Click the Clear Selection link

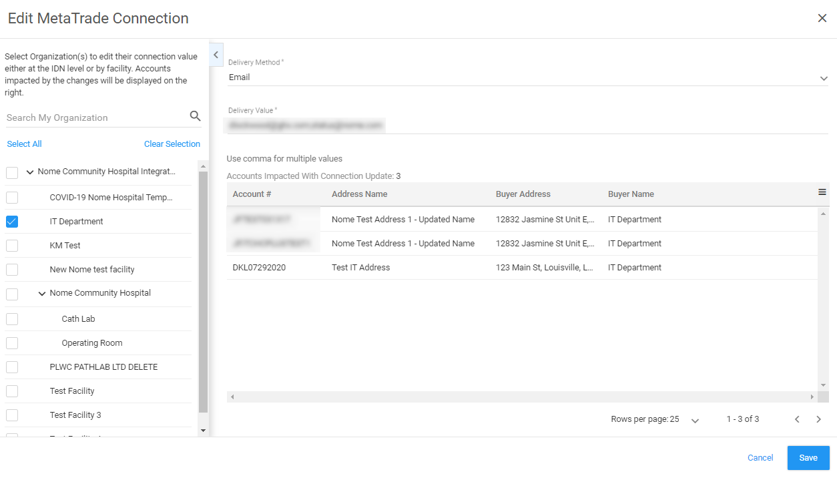pos(172,144)
